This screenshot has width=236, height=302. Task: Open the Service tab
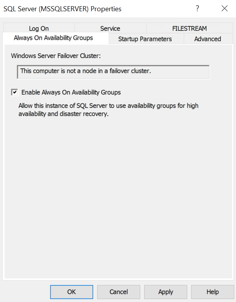(x=110, y=28)
